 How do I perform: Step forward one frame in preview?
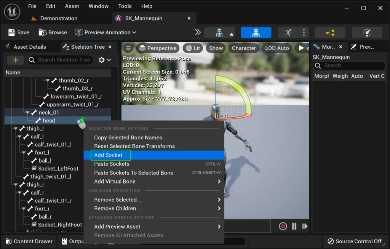tap(305, 226)
